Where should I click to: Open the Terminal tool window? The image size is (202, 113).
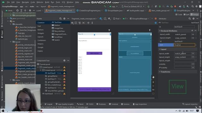point(113,104)
